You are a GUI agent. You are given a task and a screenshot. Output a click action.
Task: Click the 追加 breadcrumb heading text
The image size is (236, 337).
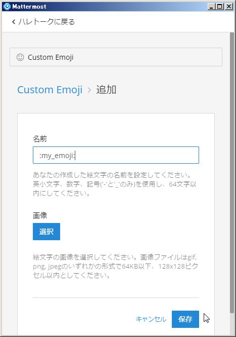coord(106,89)
